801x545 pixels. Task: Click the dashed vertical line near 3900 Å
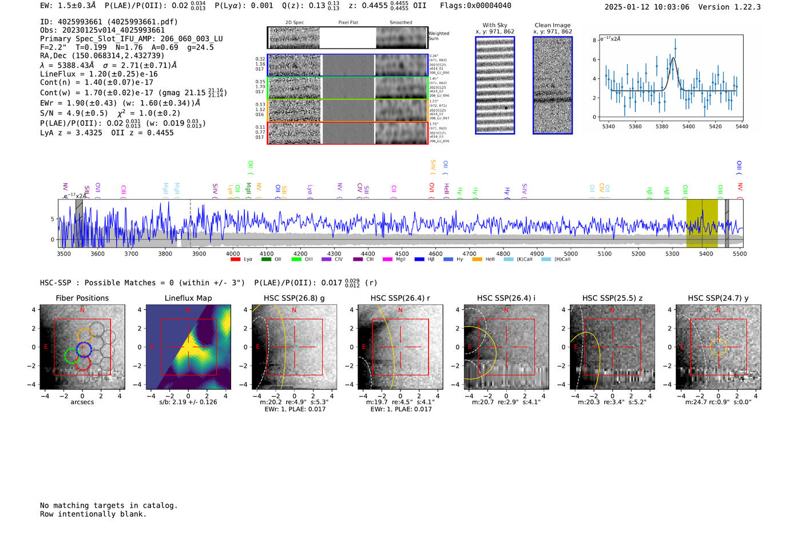point(191,223)
